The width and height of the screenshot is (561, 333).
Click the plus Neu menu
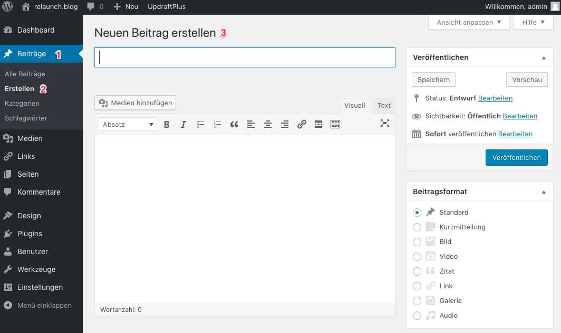click(125, 6)
